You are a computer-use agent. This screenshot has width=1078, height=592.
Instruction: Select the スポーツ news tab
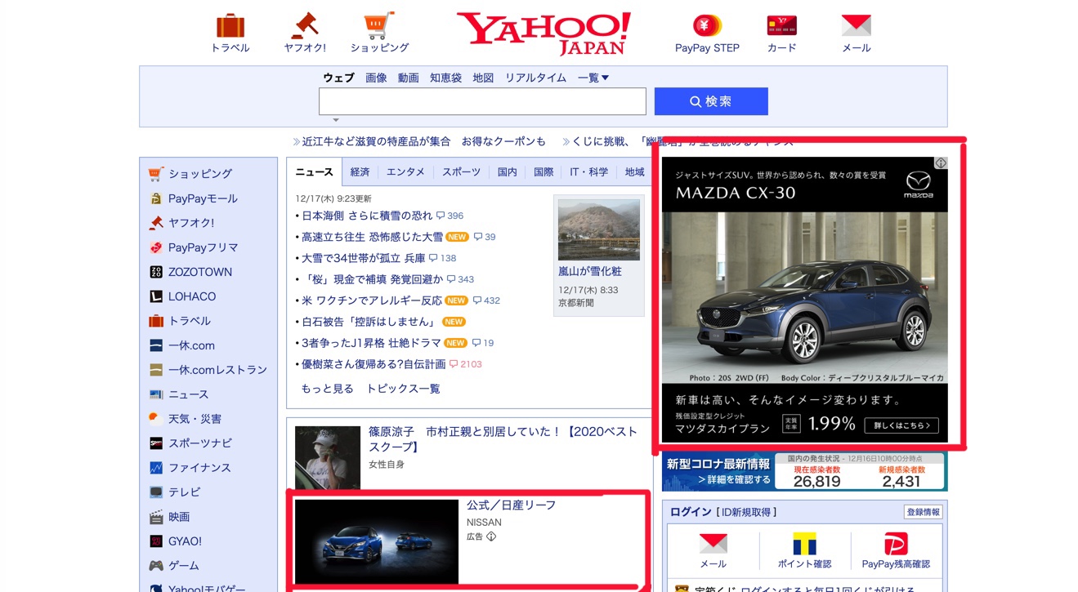click(461, 172)
